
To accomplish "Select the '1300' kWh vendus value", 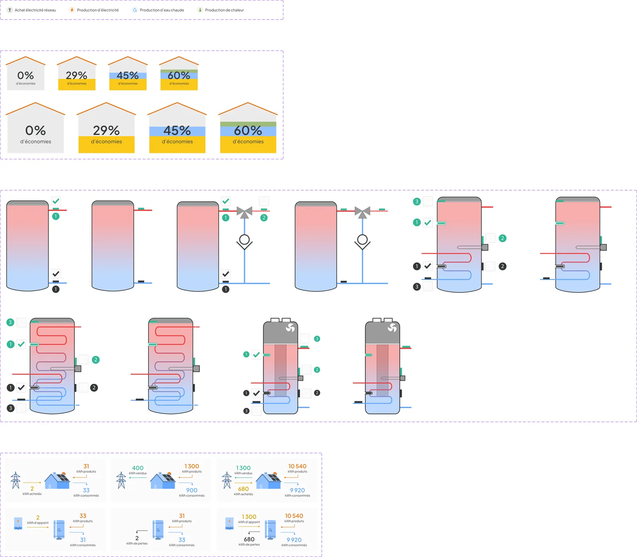I will 243,468.
